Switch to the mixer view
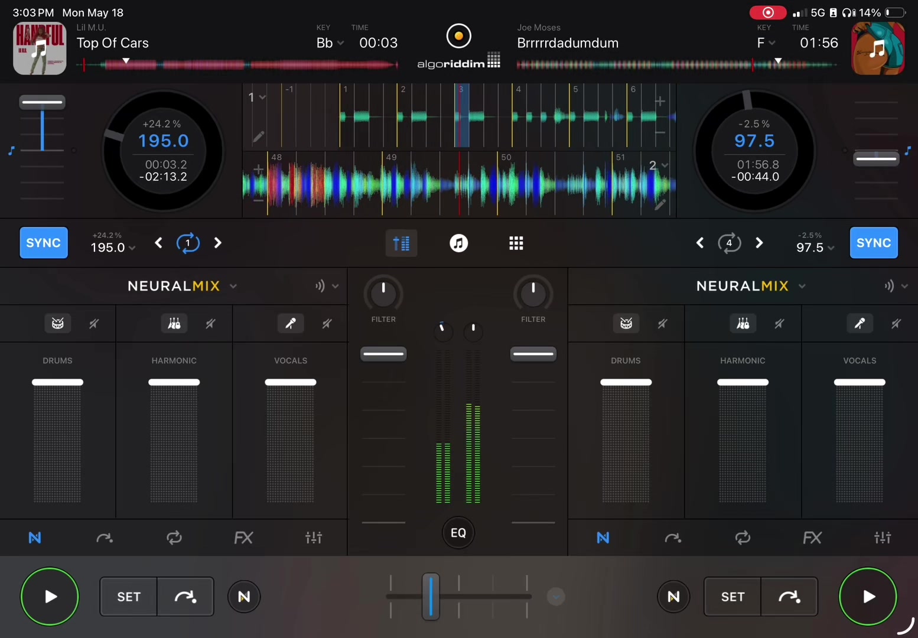This screenshot has width=918, height=638. coord(402,243)
